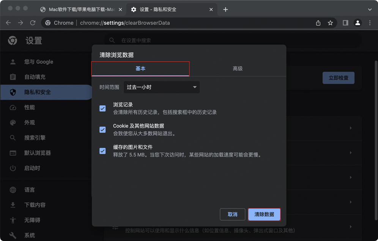Uncheck the 浏览记录 checkbox
The image size is (378, 241).
pyautogui.click(x=102, y=108)
